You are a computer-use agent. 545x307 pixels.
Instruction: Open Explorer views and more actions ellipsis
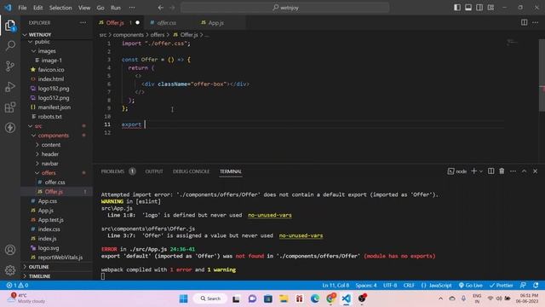(x=83, y=23)
